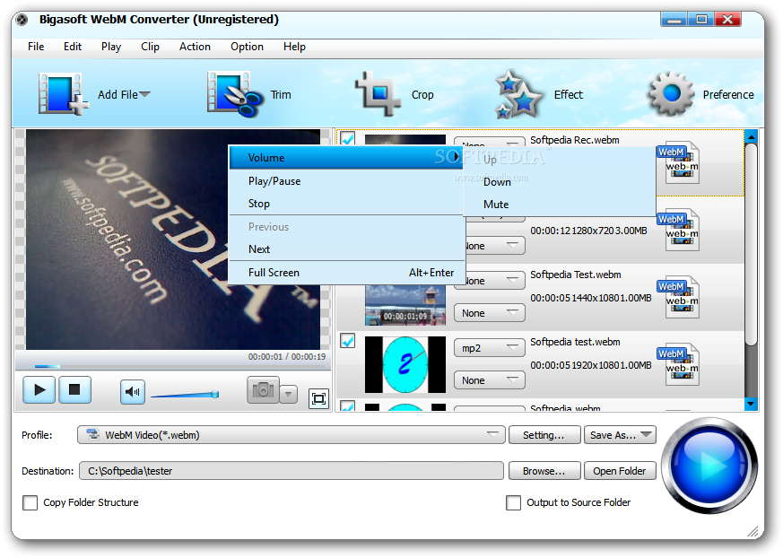Click WebM format icon for Softpedia Test.webm

tap(679, 297)
